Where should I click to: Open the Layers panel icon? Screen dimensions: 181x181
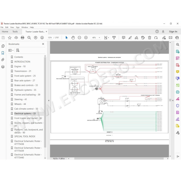pos(3,67)
